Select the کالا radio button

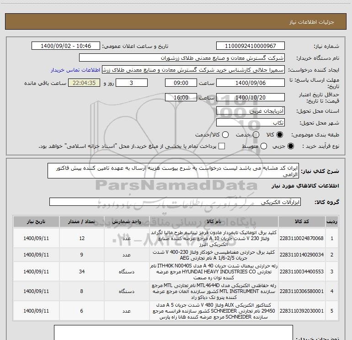(280, 135)
